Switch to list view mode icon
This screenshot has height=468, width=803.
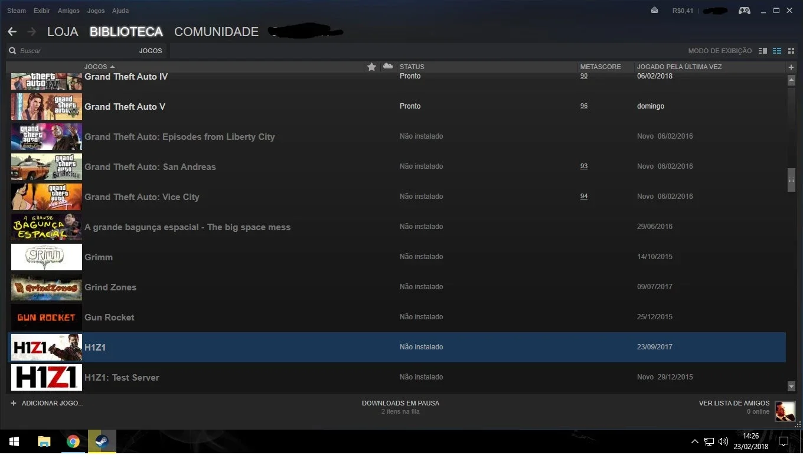pyautogui.click(x=777, y=51)
